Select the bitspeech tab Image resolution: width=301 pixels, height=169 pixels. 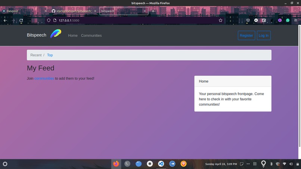click(x=124, y=11)
